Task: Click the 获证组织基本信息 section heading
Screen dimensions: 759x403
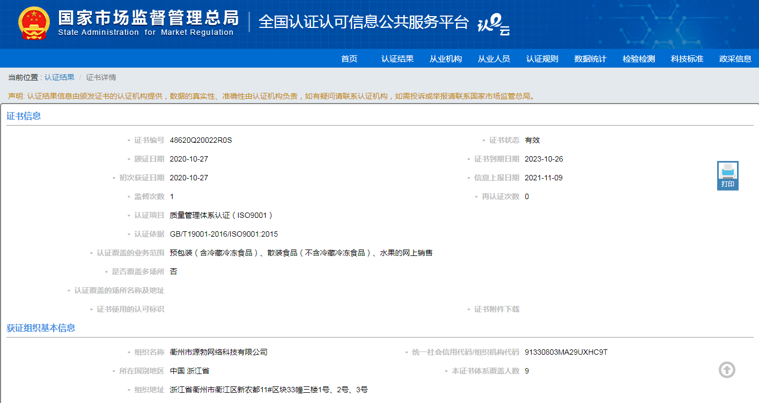Action: tap(41, 328)
